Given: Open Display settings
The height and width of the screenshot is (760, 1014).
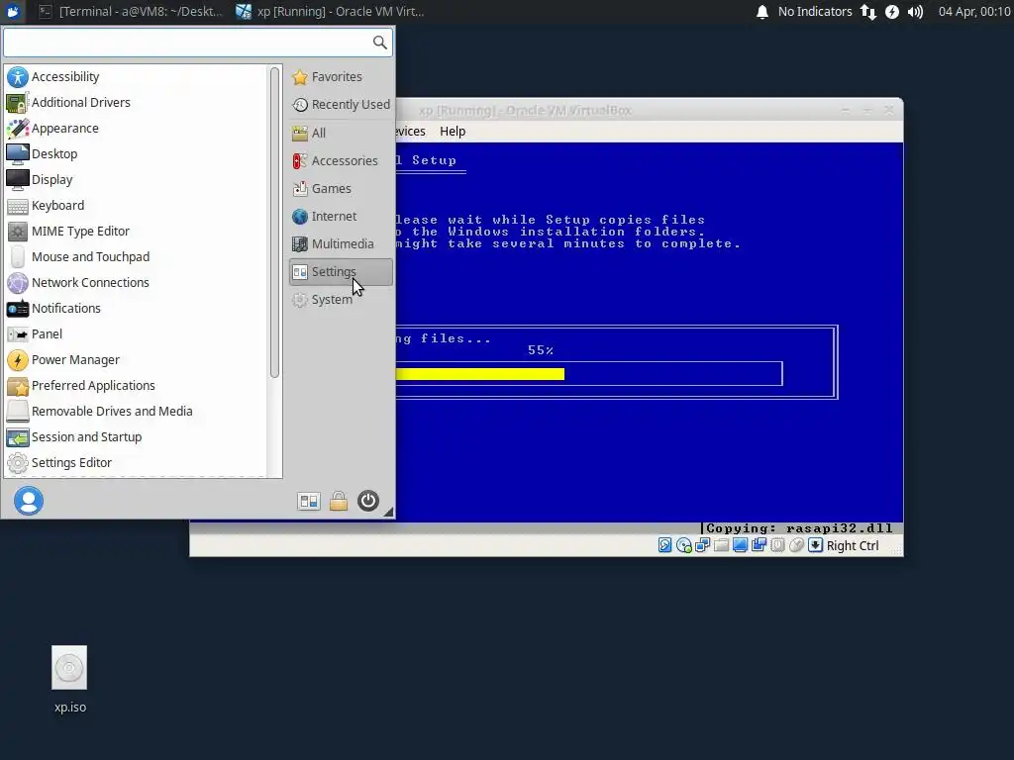Looking at the screenshot, I should (x=136, y=180).
